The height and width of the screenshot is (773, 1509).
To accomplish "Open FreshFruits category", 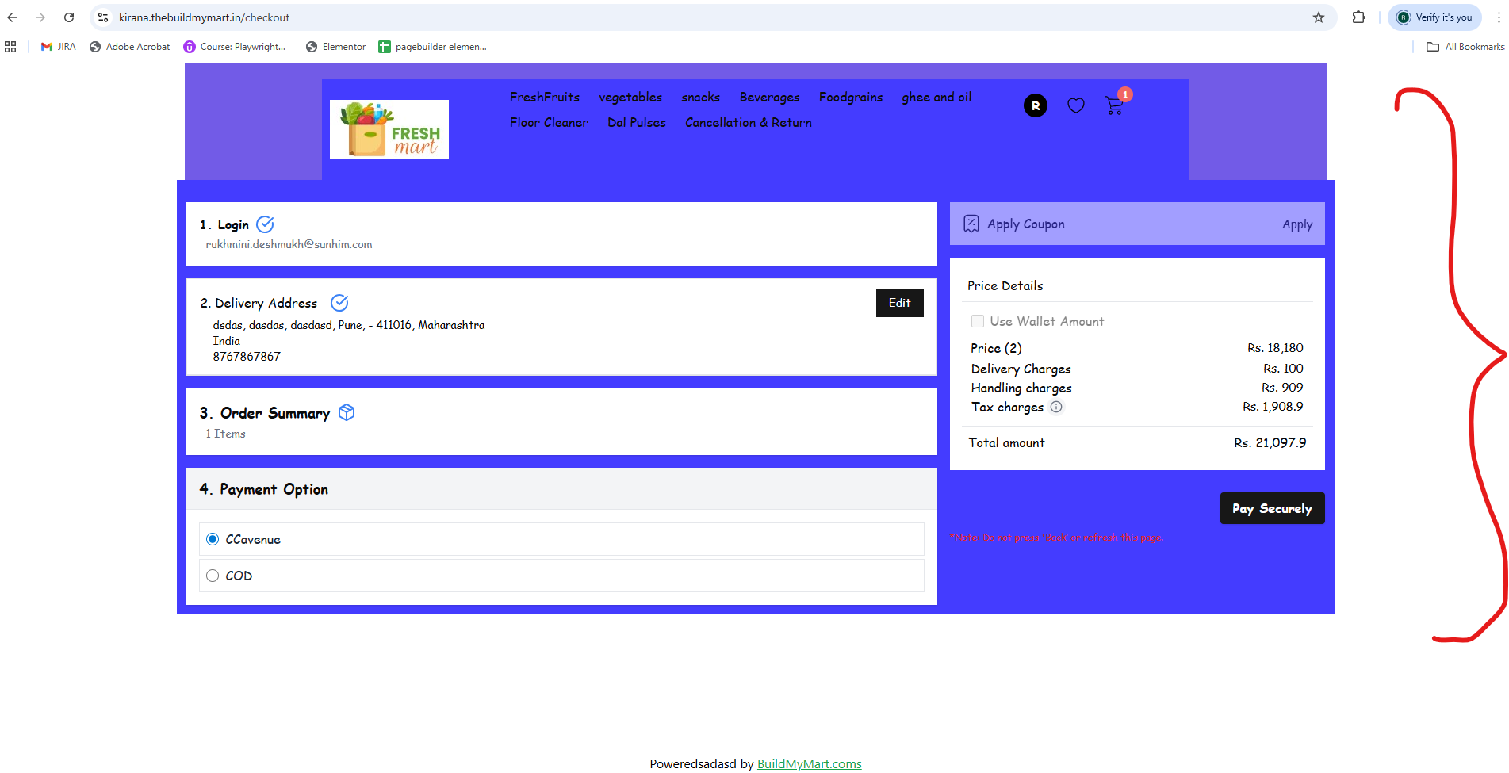I will pos(545,97).
